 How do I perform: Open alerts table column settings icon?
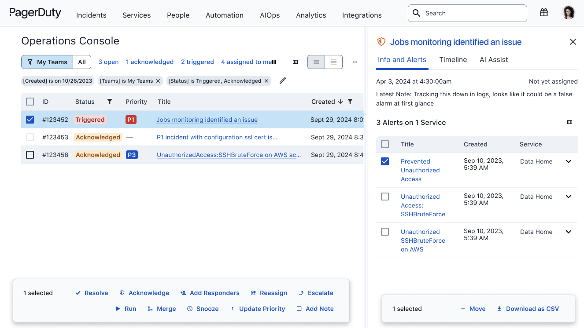(569, 122)
